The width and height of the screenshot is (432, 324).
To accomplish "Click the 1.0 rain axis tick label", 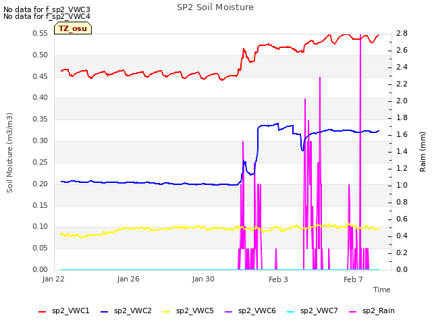I will tap(402, 185).
